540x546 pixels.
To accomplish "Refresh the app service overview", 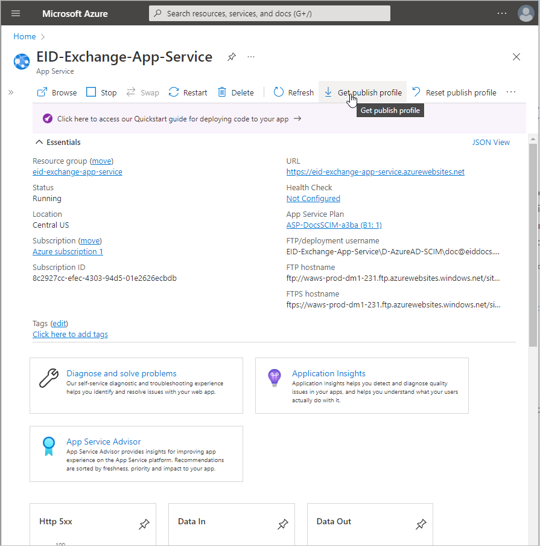I will click(x=294, y=92).
